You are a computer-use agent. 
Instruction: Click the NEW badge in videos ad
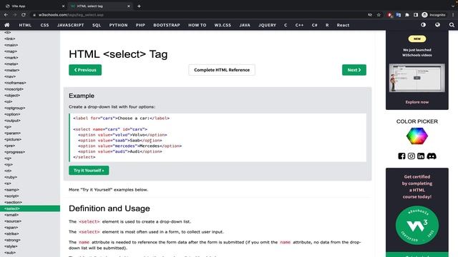tap(416, 39)
